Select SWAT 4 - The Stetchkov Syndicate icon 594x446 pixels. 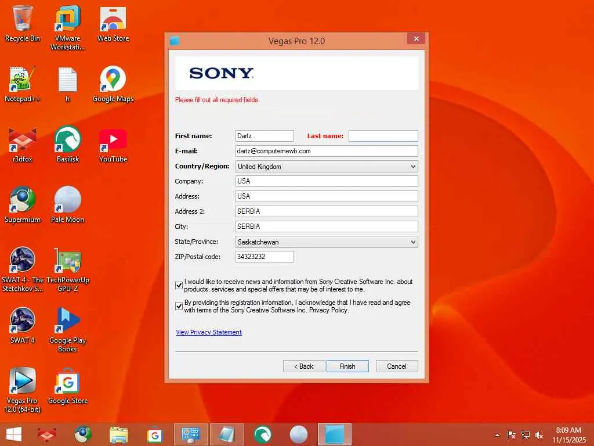[x=22, y=269]
